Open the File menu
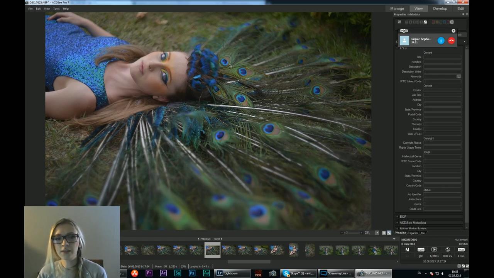 pos(30,8)
